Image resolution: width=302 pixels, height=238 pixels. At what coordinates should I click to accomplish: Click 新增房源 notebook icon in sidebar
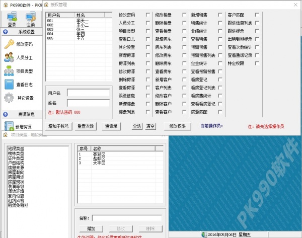9,126
